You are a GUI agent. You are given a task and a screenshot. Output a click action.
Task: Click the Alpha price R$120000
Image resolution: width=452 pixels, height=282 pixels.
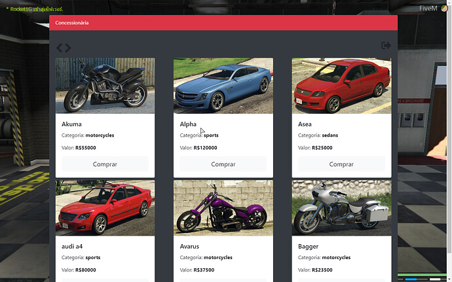[205, 148]
